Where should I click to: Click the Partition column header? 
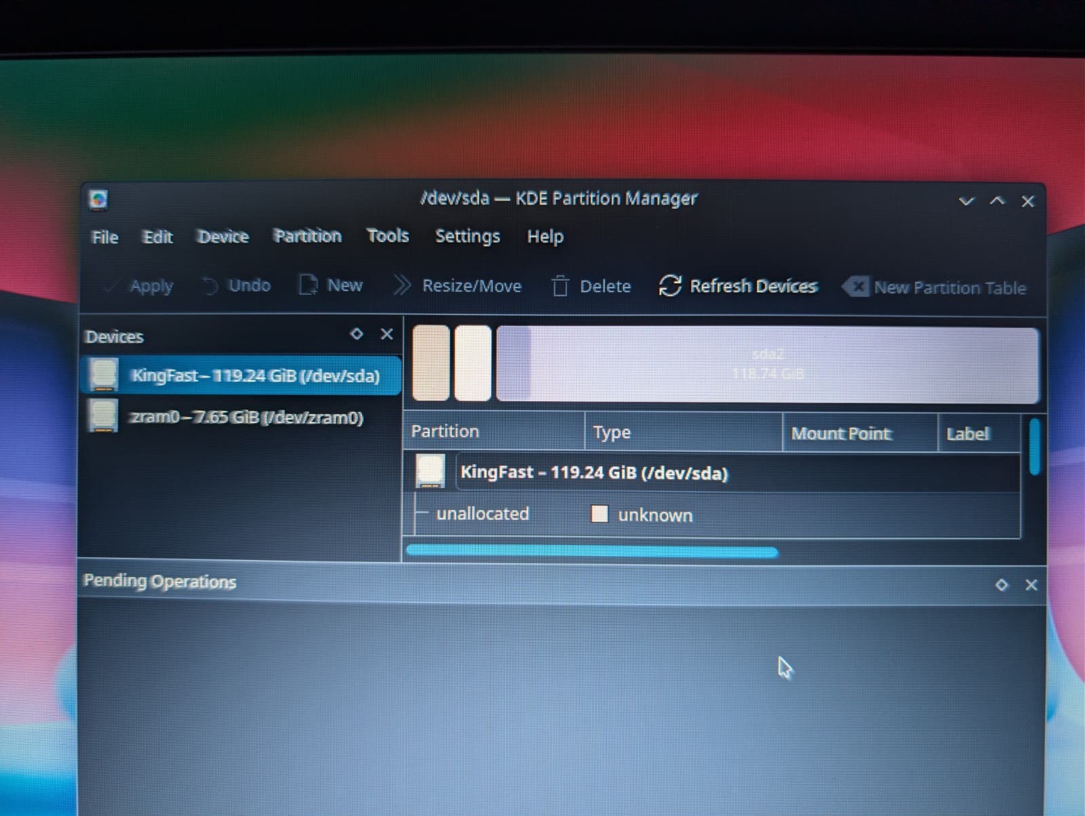pos(494,432)
